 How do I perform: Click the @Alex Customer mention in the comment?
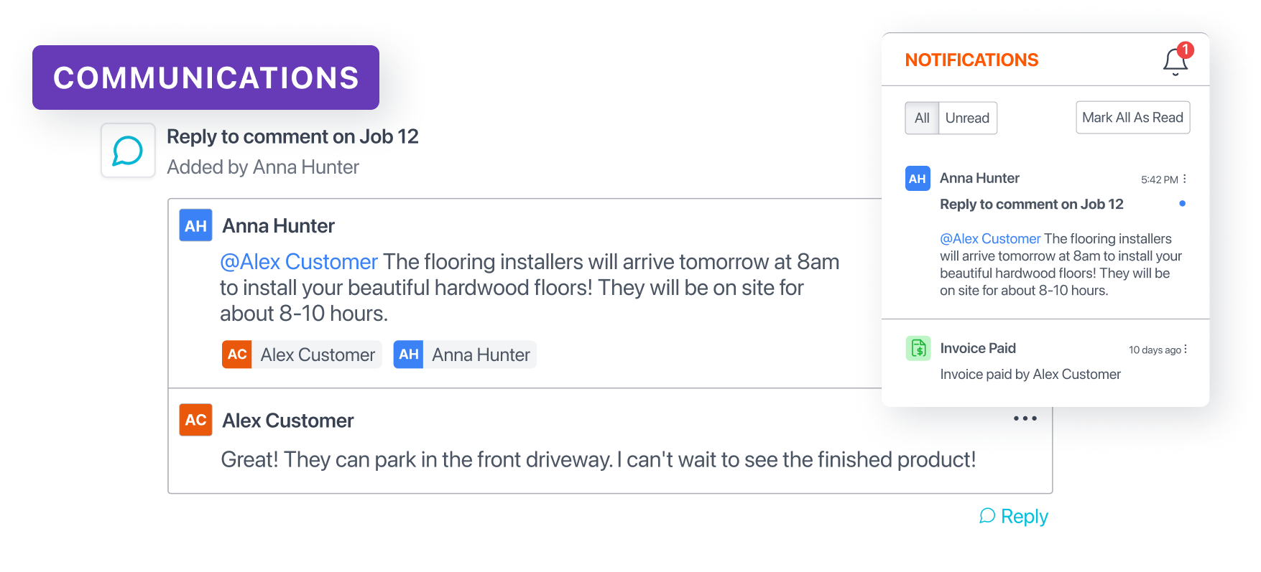click(x=299, y=262)
